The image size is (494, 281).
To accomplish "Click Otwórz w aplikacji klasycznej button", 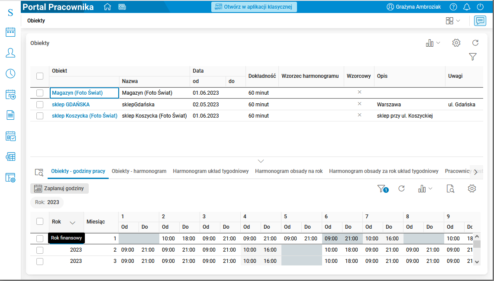I will click(254, 6).
